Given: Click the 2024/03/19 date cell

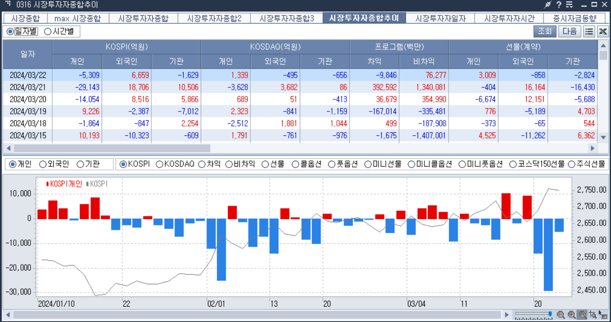Looking at the screenshot, I should coord(28,111).
